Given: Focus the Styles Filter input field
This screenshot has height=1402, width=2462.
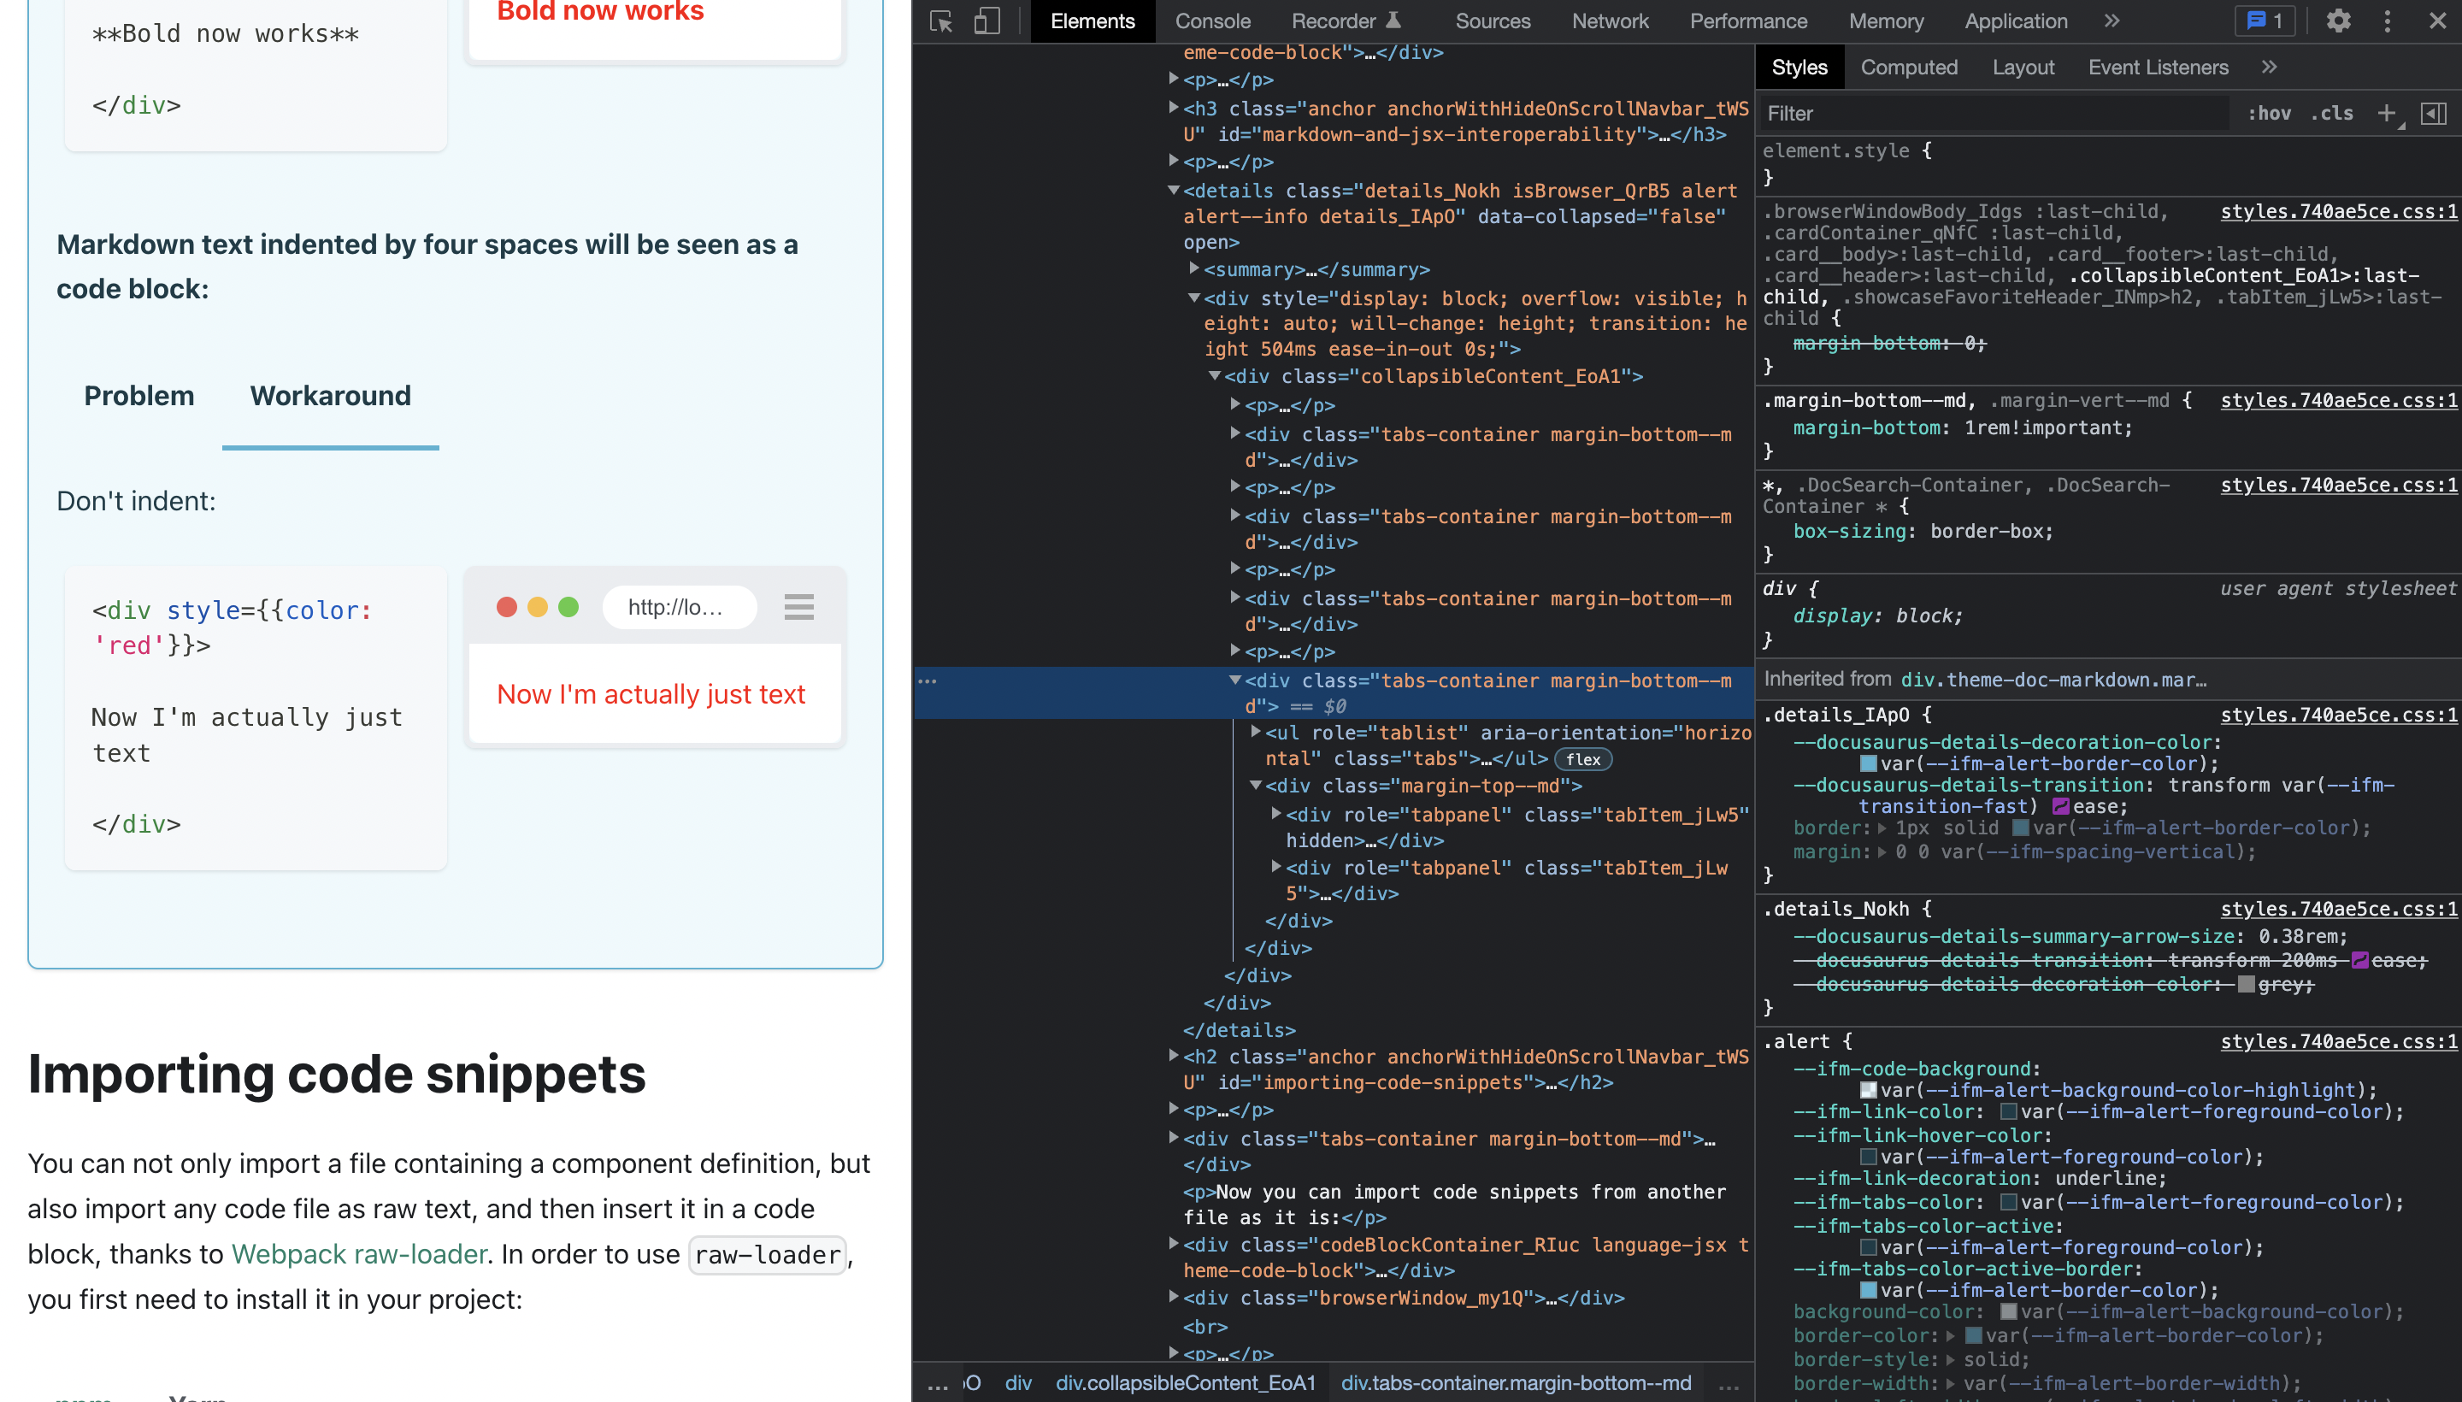Looking at the screenshot, I should tap(1993, 114).
